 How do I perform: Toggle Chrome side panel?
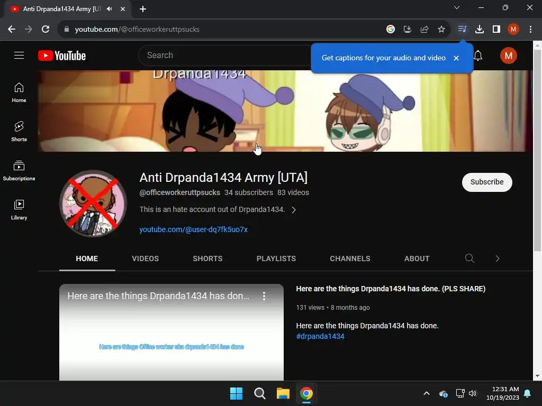pos(496,30)
